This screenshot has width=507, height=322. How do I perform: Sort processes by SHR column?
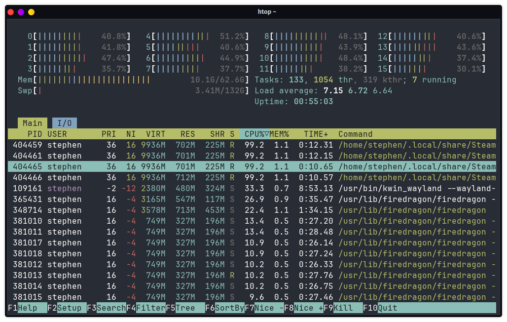(217, 134)
